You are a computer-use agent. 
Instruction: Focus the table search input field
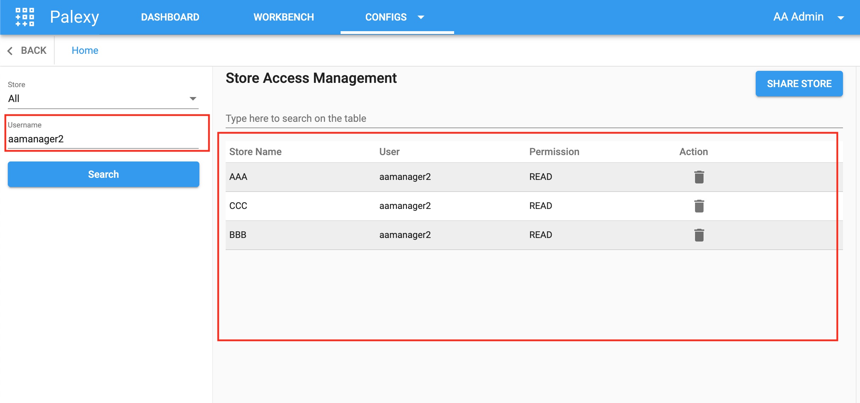click(x=534, y=118)
